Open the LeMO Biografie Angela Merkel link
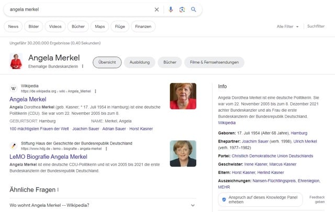This screenshot has height=212, width=335. click(48, 157)
